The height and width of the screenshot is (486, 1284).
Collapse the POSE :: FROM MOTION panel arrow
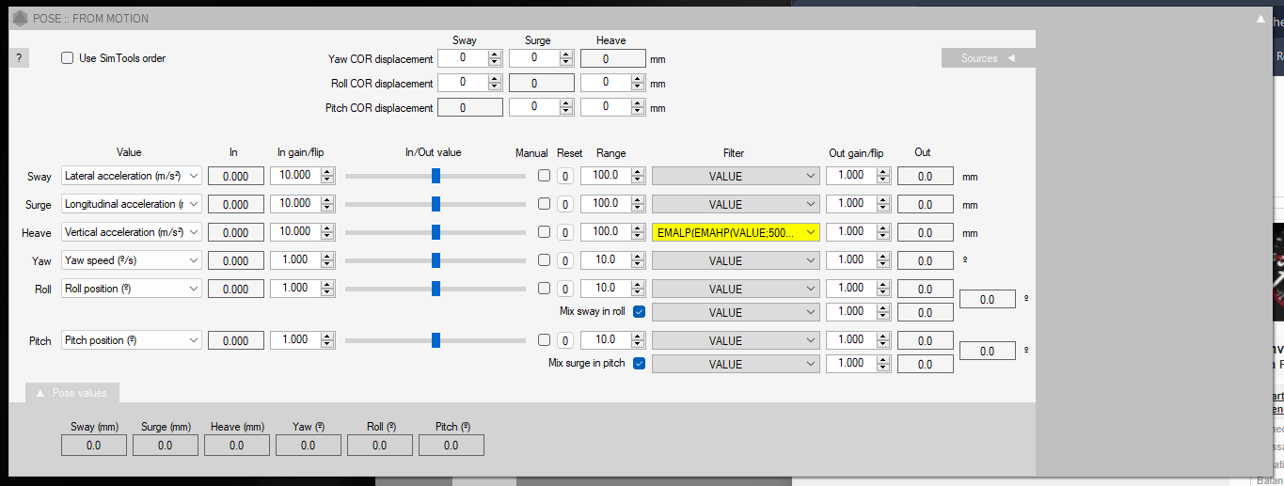[x=1260, y=18]
